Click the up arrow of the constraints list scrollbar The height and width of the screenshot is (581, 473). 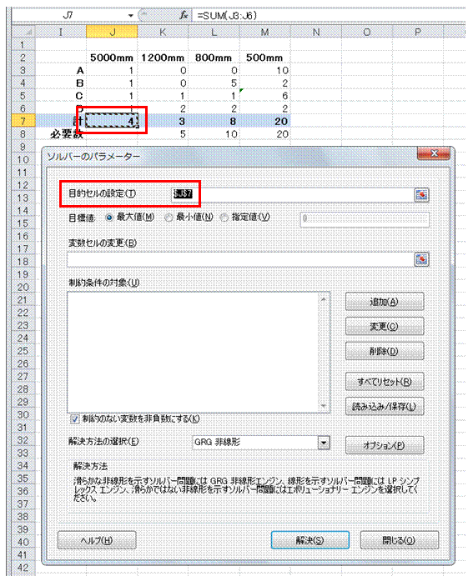point(323,299)
